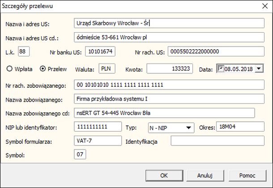Select the Przelew radio button
The height and width of the screenshot is (188, 273).
(x=43, y=69)
